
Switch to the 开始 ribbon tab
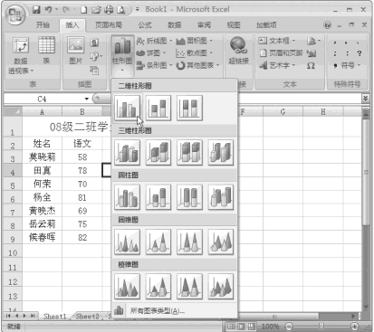click(43, 25)
